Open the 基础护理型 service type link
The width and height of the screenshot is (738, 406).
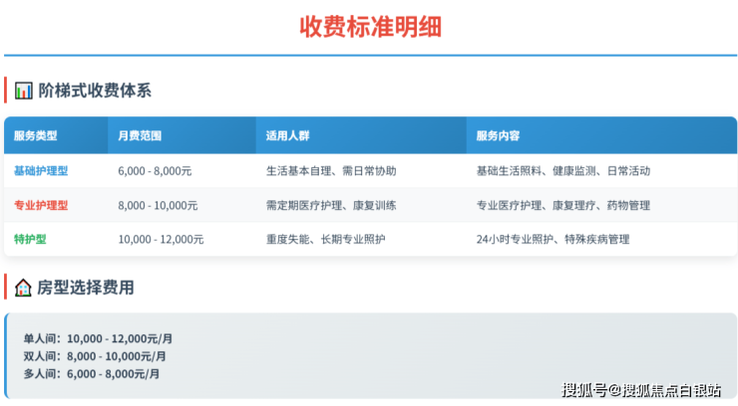point(41,171)
